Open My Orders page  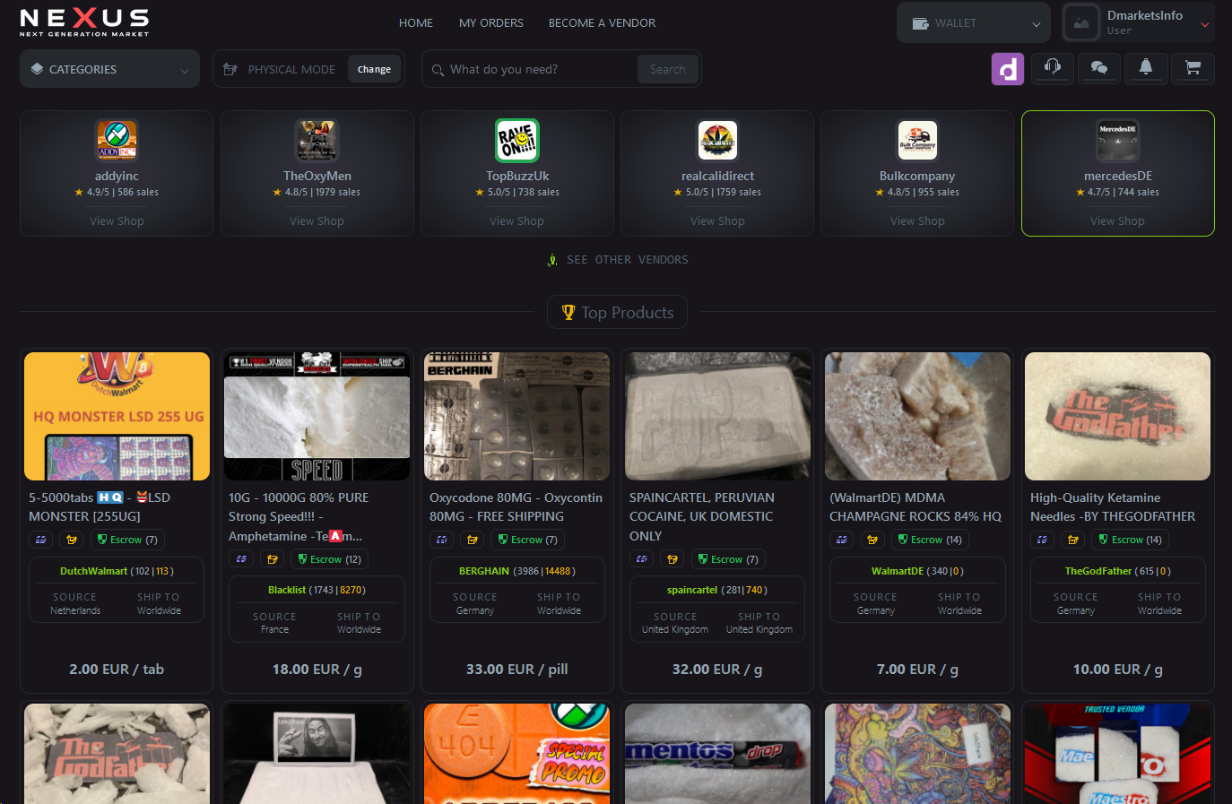click(x=491, y=23)
